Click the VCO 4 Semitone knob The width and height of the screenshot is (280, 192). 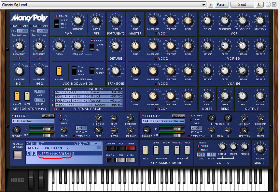pyautogui.click(x=171, y=96)
